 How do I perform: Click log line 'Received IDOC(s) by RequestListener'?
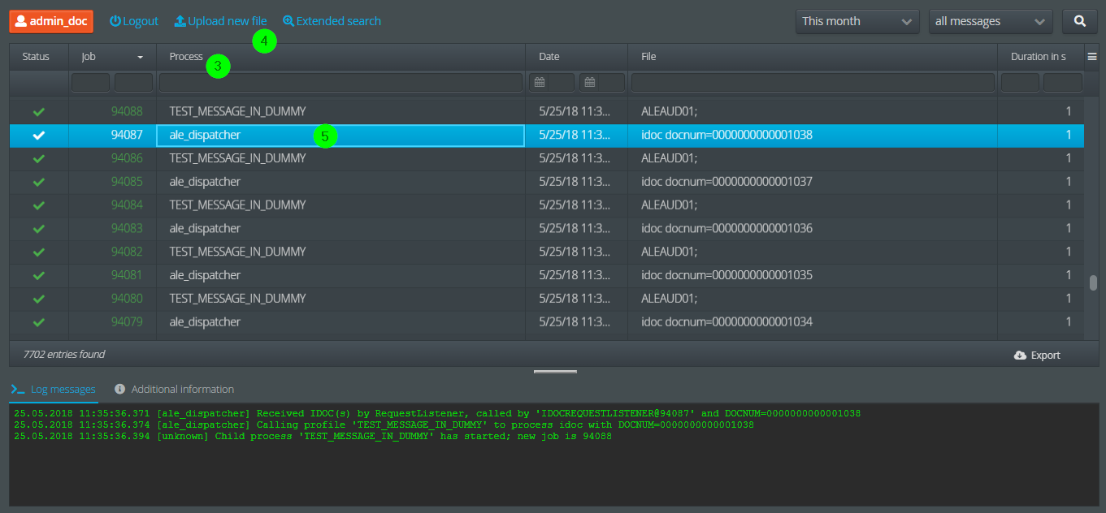tap(437, 414)
